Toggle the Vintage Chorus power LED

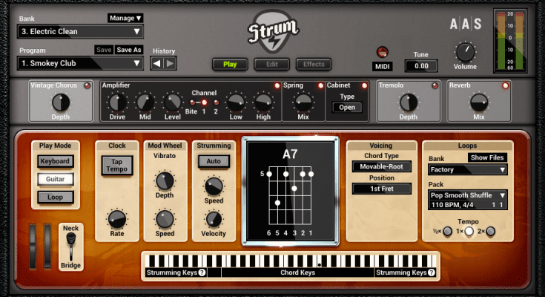click(x=88, y=86)
